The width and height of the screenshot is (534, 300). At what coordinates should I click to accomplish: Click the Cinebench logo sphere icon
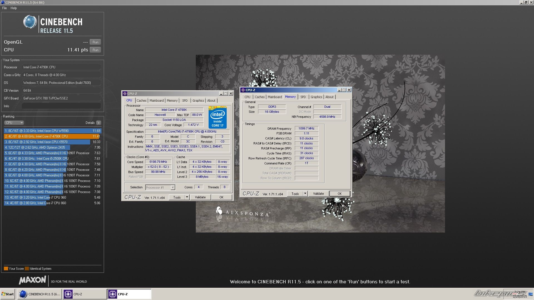click(30, 22)
